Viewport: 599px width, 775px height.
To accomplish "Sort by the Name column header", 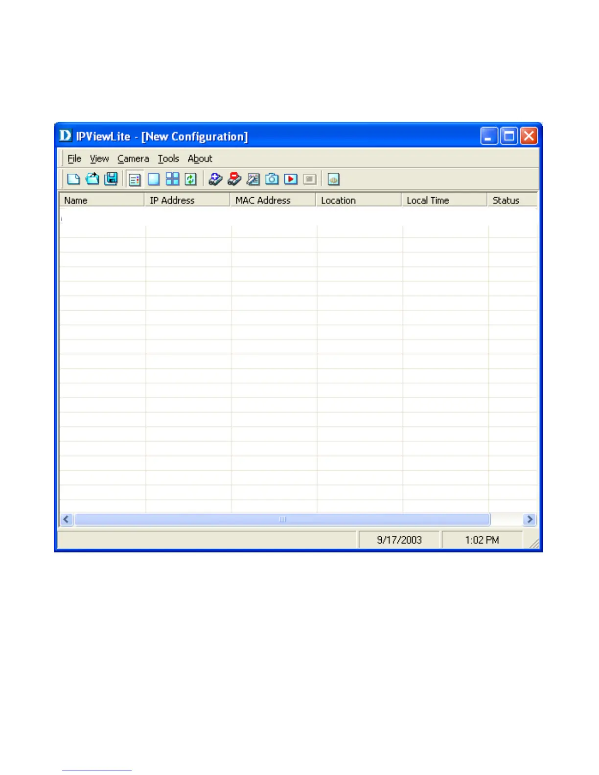I will pyautogui.click(x=102, y=200).
